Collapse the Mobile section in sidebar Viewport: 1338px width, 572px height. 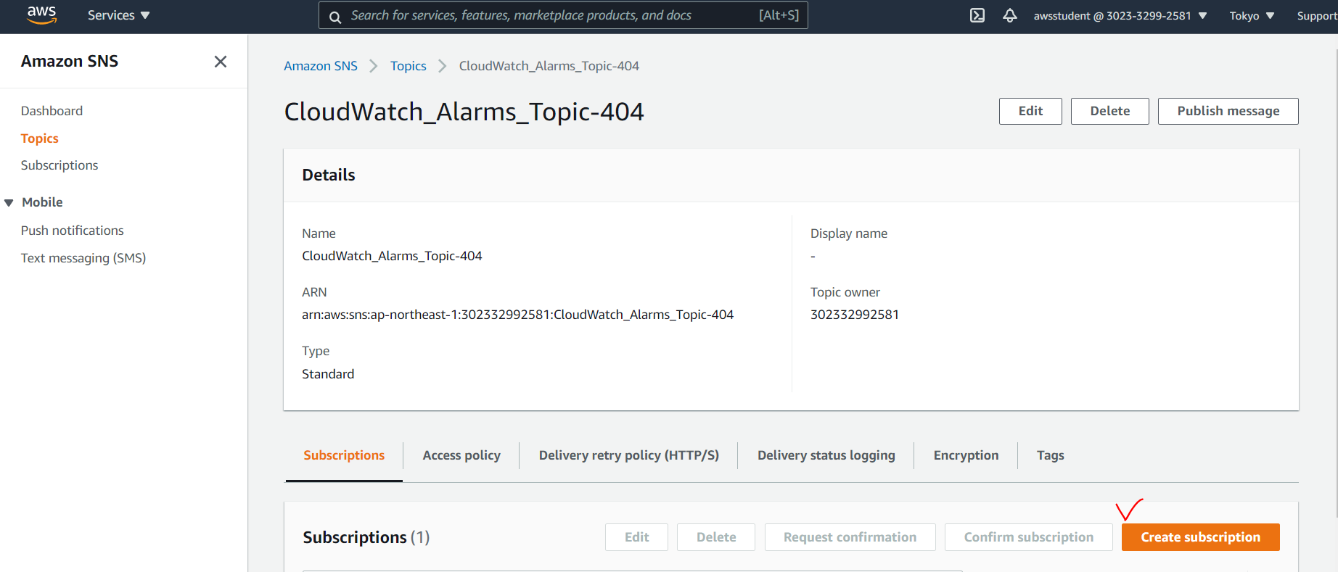click(9, 203)
